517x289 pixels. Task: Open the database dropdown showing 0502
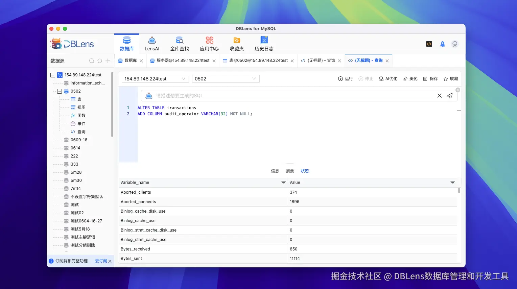(226, 79)
